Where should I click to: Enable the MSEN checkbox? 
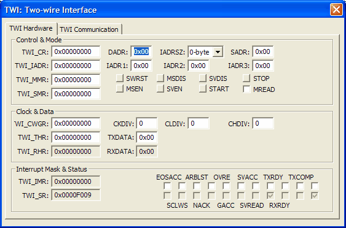(120, 88)
